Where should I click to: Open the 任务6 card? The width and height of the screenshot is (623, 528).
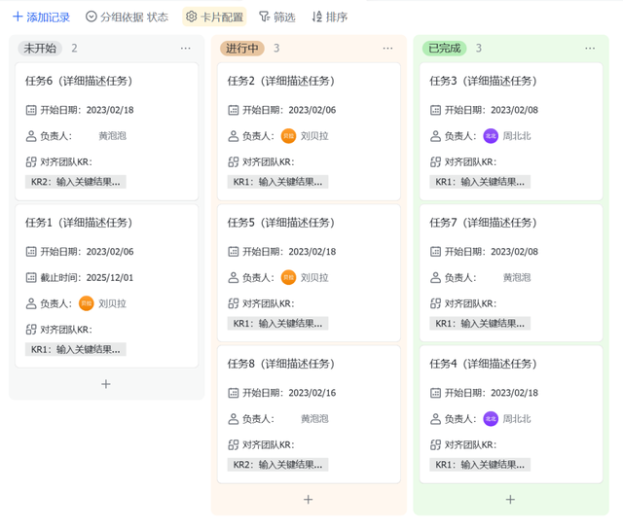click(x=79, y=81)
